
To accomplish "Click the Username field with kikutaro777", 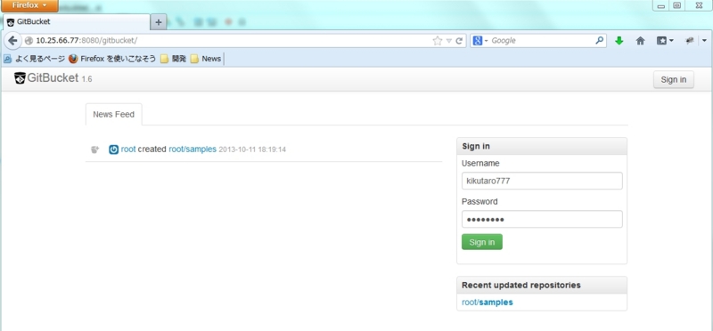I will pyautogui.click(x=542, y=181).
